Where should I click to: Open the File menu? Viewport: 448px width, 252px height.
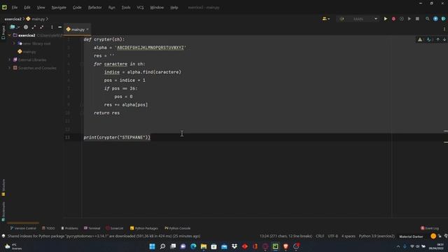click(15, 8)
